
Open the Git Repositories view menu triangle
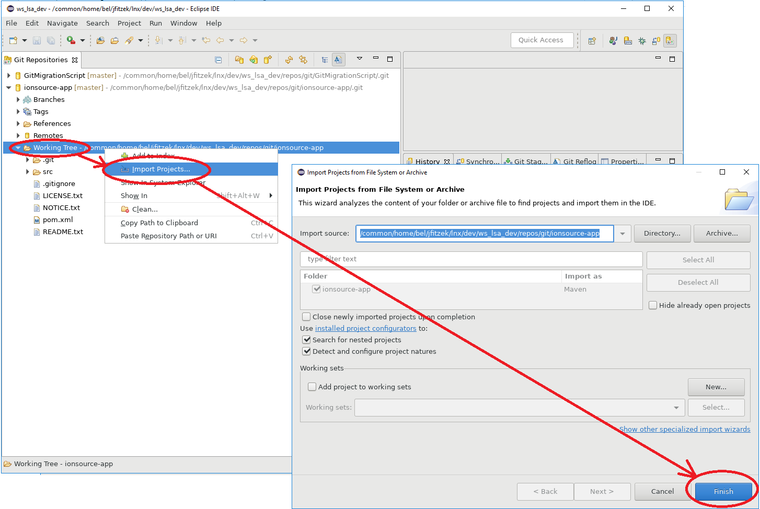point(360,59)
